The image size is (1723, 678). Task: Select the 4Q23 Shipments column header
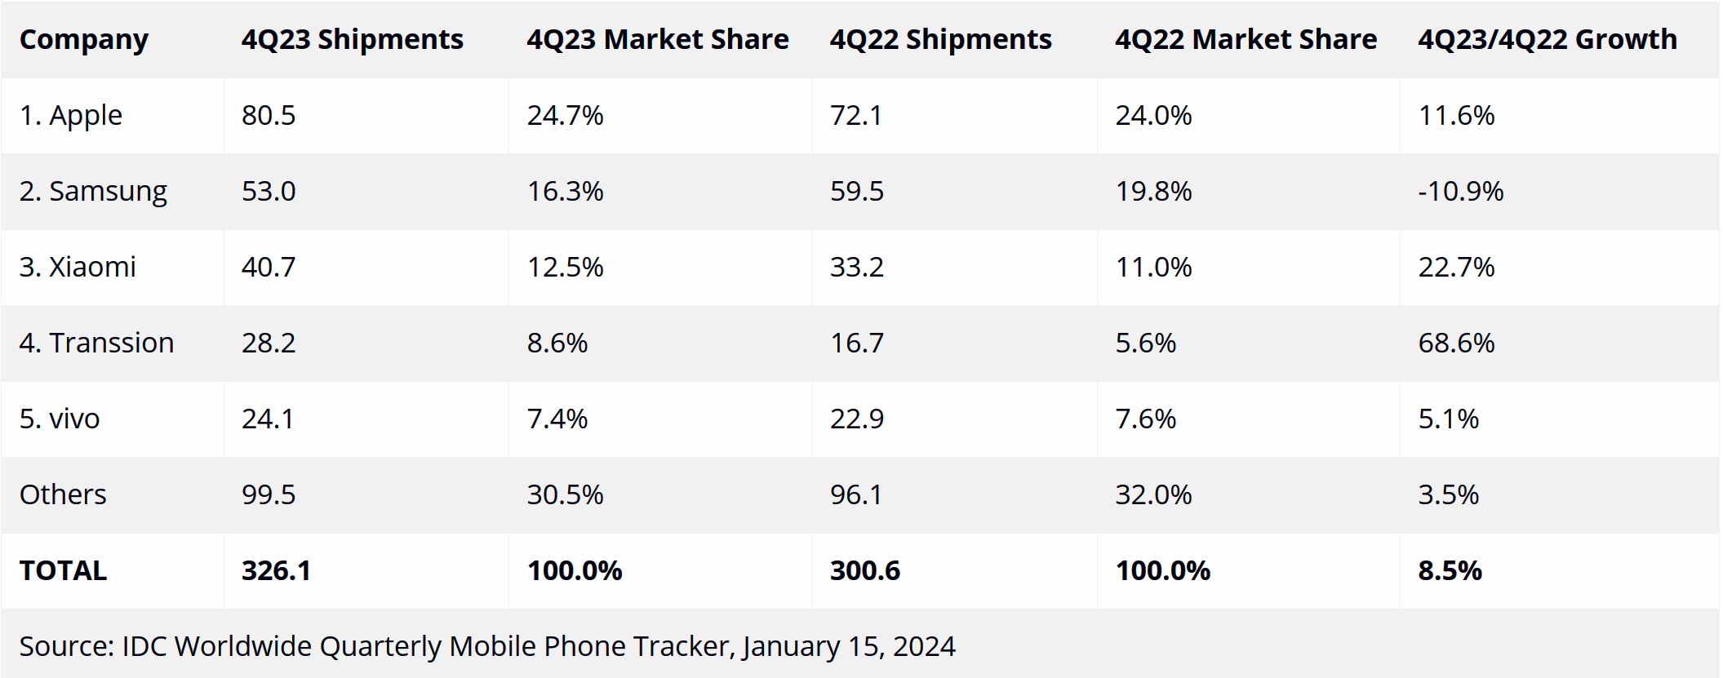pos(352,40)
